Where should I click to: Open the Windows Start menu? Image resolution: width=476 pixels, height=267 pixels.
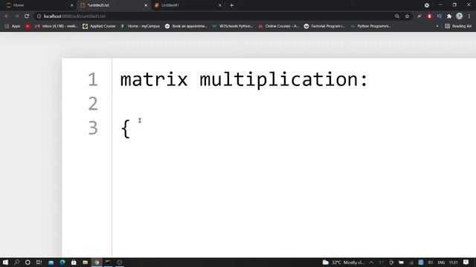pyautogui.click(x=5, y=262)
